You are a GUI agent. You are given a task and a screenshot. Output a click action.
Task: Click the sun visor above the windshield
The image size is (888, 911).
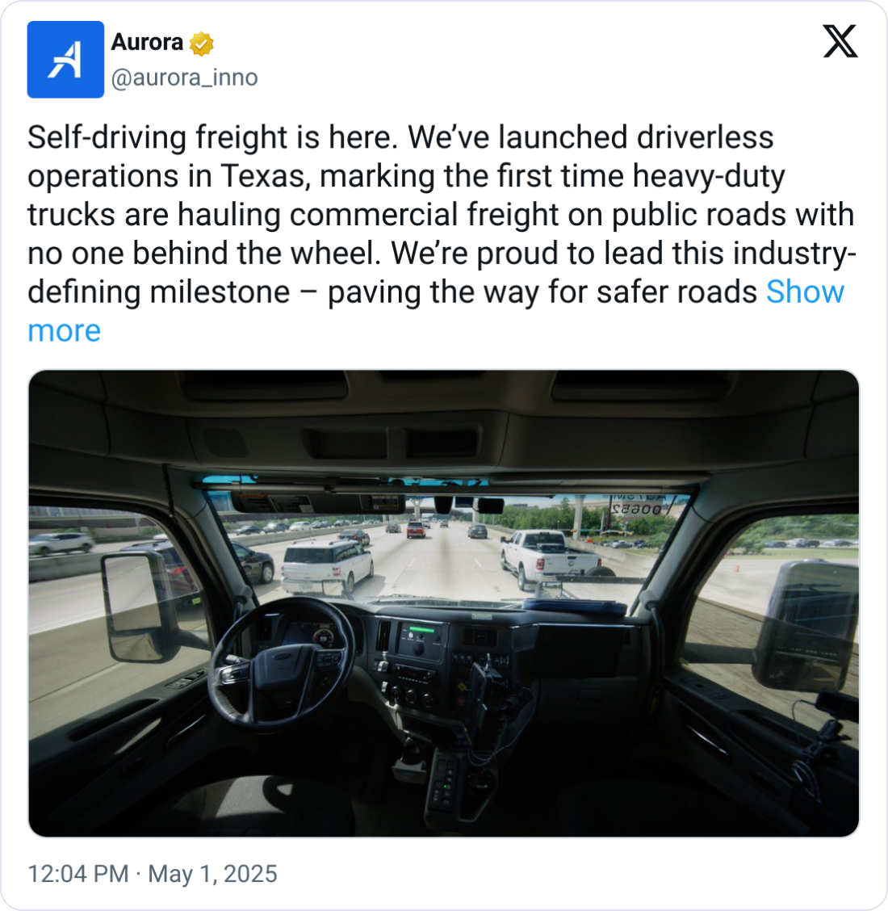pos(318,502)
